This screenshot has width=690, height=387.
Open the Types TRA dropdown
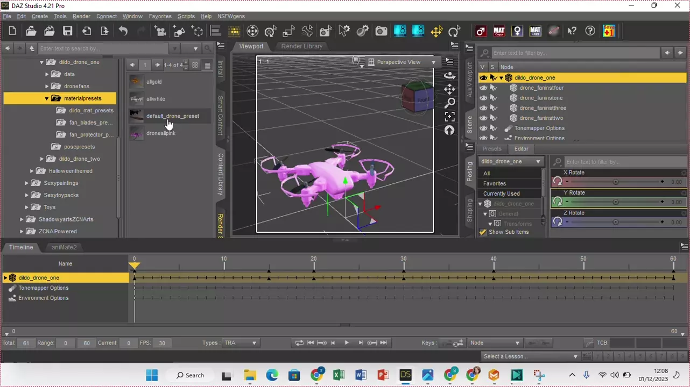coord(241,343)
